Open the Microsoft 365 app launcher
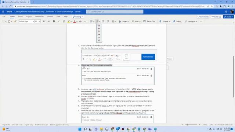This screenshot has height=132, width=235. pos(3,11)
